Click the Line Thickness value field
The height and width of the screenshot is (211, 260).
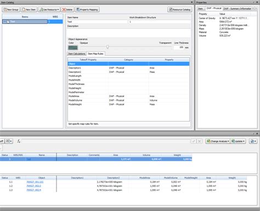(179, 48)
